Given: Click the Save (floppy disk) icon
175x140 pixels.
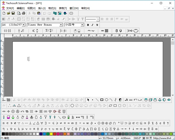Looking at the screenshot, I should pyautogui.click(x=13, y=13).
